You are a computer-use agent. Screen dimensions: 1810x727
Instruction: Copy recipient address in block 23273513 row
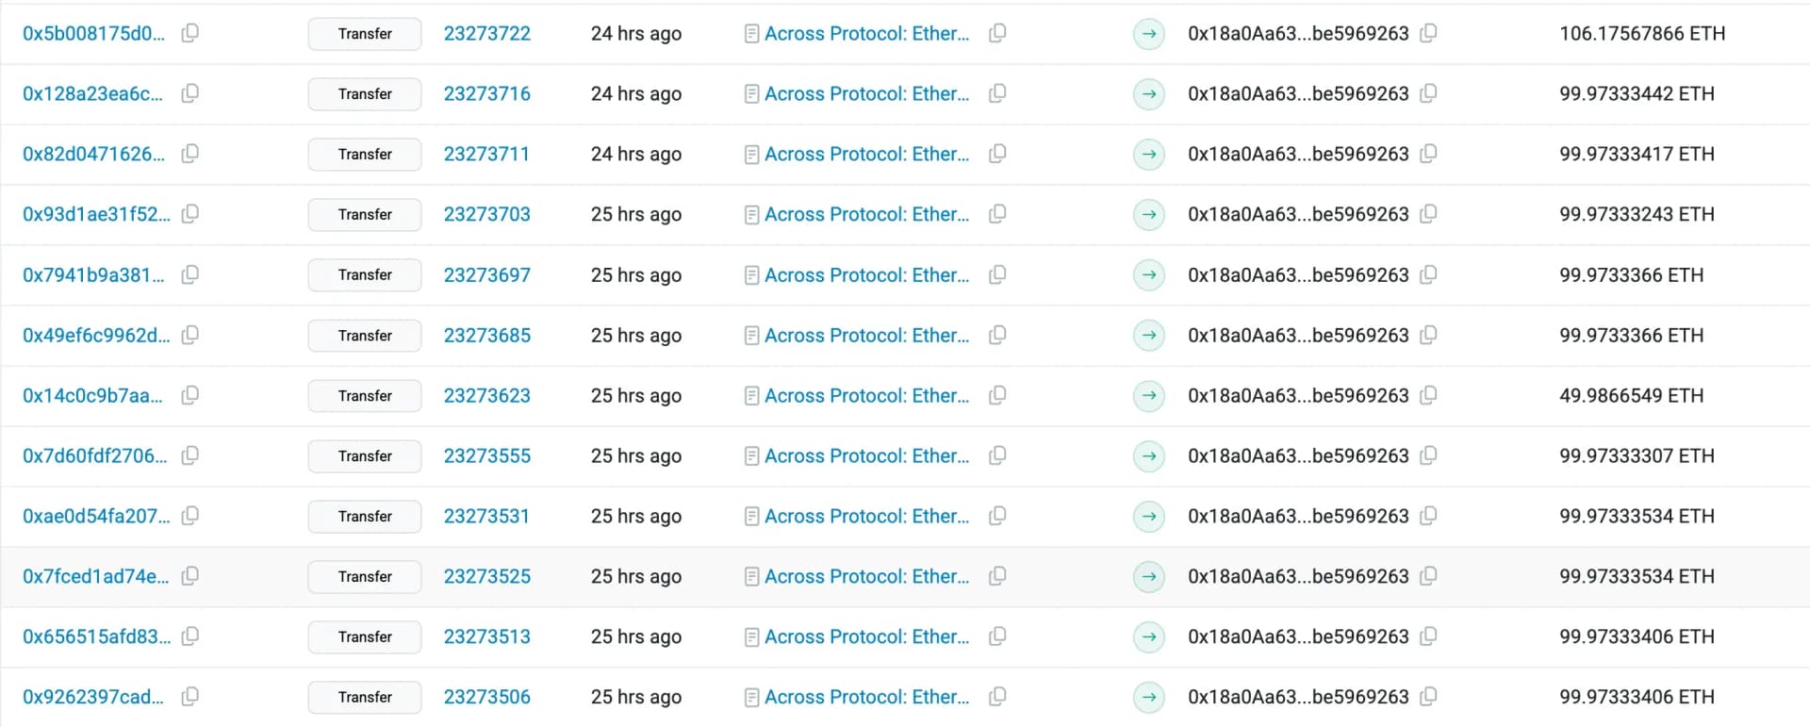pos(1428,636)
